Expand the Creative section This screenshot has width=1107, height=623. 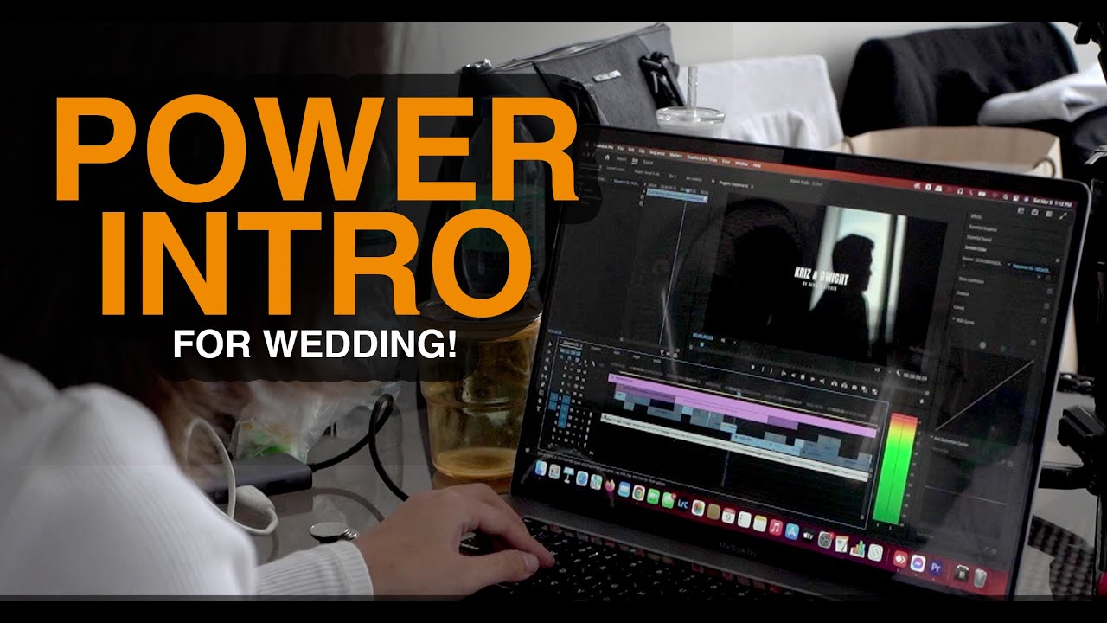[963, 293]
